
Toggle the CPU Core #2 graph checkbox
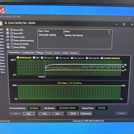click(x=57, y=58)
